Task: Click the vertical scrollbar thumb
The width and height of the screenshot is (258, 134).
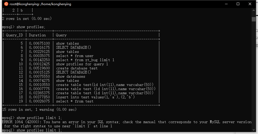Action: [254, 19]
